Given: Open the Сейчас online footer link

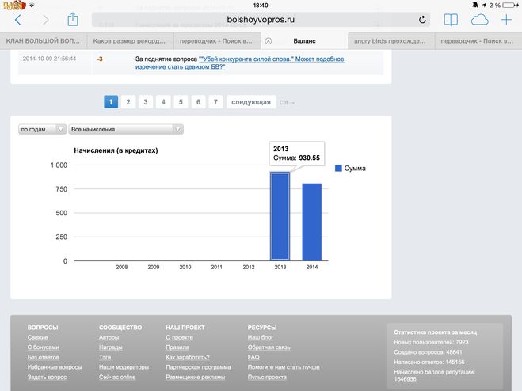Looking at the screenshot, I should click(117, 377).
